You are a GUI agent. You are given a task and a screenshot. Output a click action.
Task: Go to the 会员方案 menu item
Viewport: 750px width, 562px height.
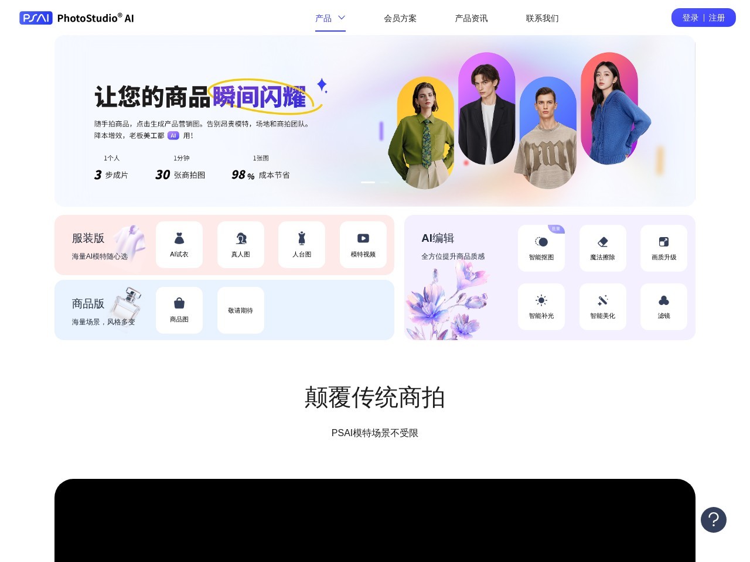pos(400,18)
